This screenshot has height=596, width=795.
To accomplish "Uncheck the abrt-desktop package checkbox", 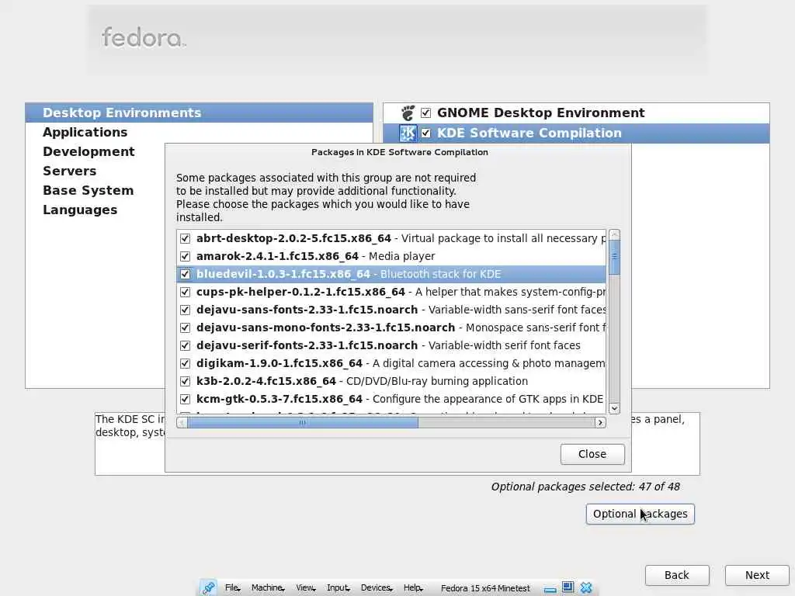I will coord(185,238).
